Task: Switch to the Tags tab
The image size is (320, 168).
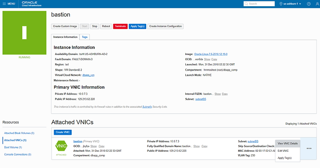Action: click(x=84, y=37)
